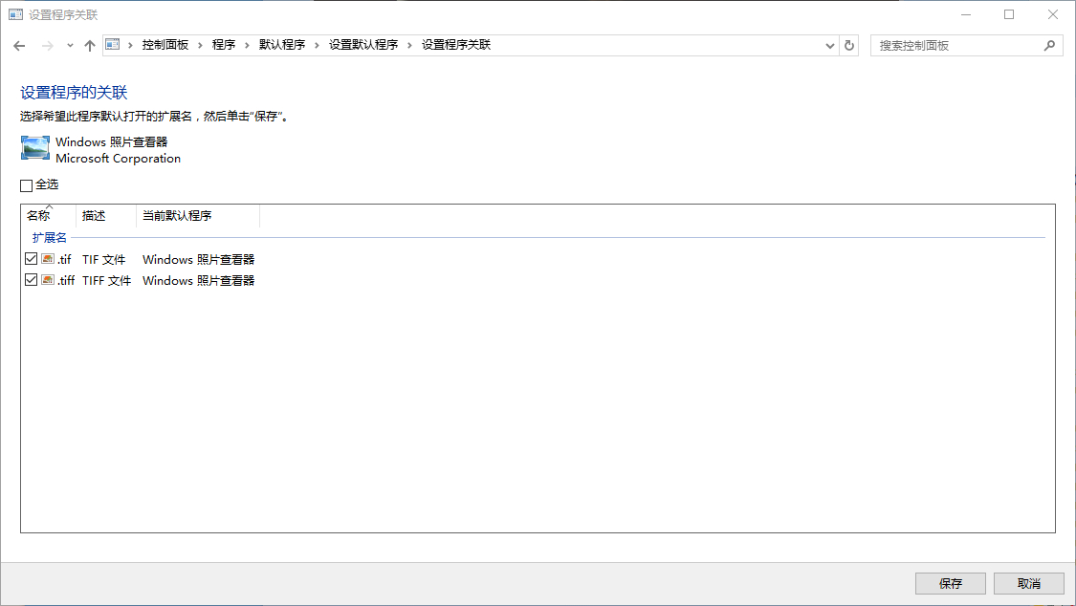Open the recent locations dropdown arrow
Screen dimensions: 1076x606
pyautogui.click(x=70, y=46)
